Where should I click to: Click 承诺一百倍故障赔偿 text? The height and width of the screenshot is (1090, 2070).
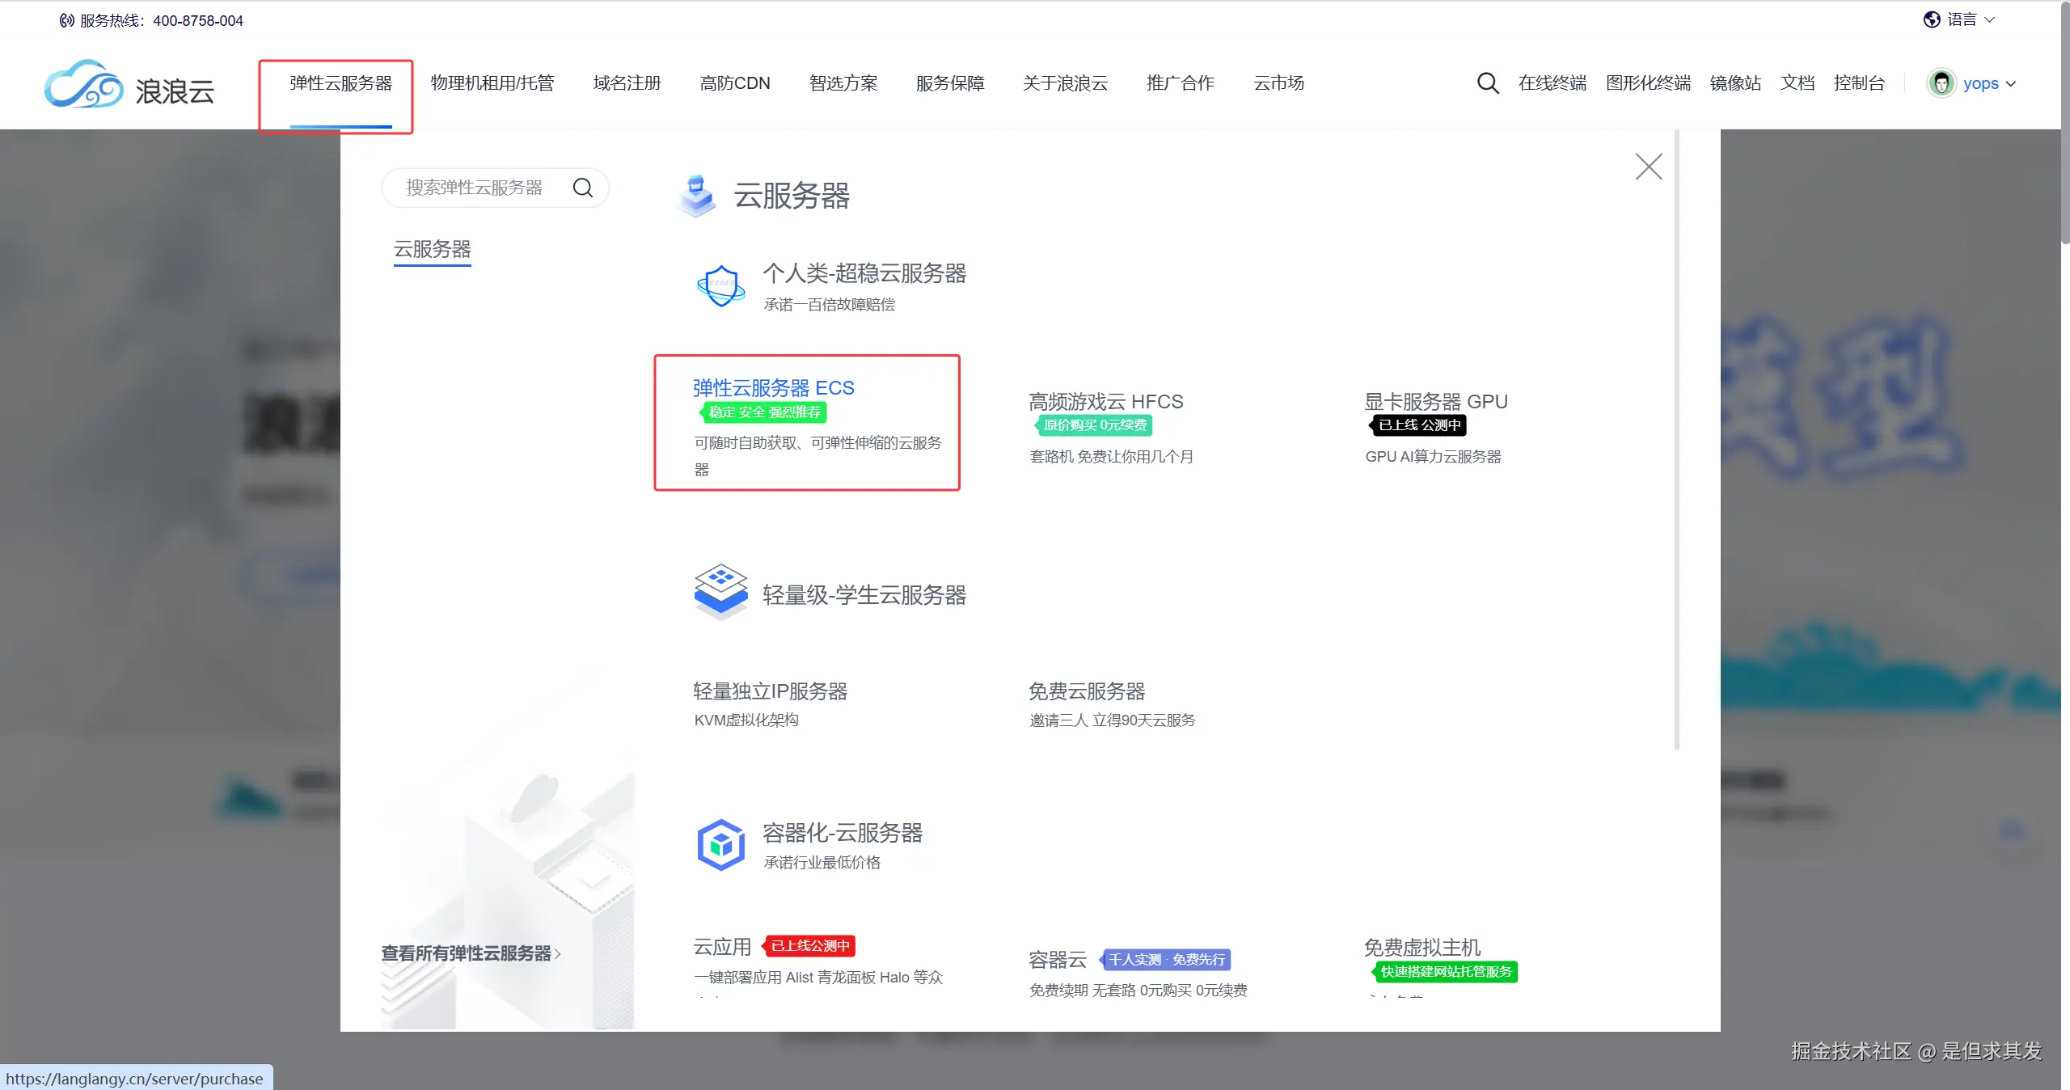[x=830, y=305]
